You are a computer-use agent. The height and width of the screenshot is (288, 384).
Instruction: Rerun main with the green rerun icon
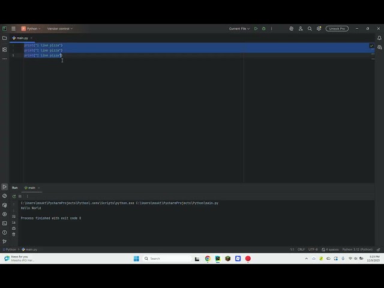click(14, 196)
